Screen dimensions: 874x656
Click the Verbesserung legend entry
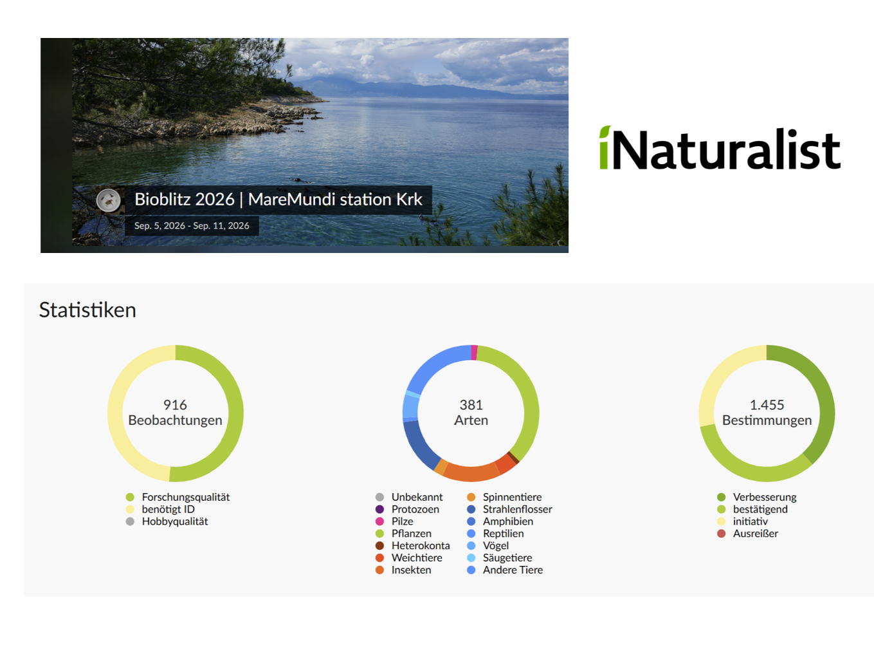[756, 497]
